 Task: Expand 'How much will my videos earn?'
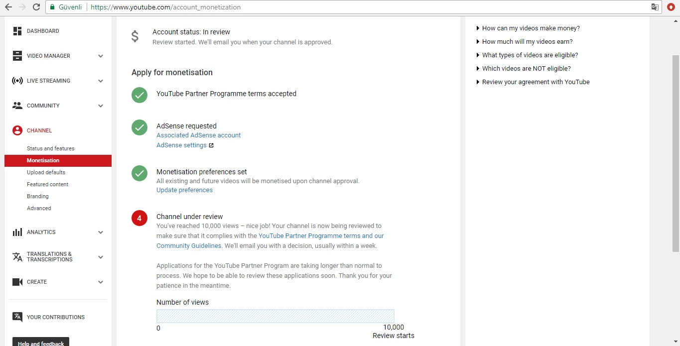tap(525, 42)
